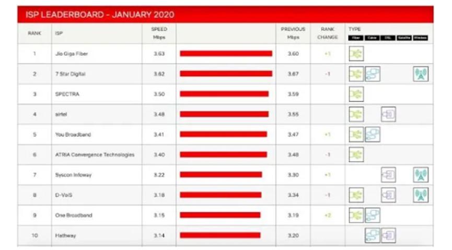
Task: Click the Wireless legend label under TYPE
Action: coord(420,38)
